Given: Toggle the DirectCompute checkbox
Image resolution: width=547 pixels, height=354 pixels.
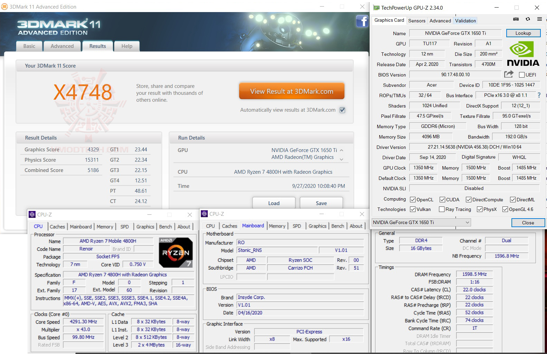Looking at the screenshot, I should tap(469, 200).
